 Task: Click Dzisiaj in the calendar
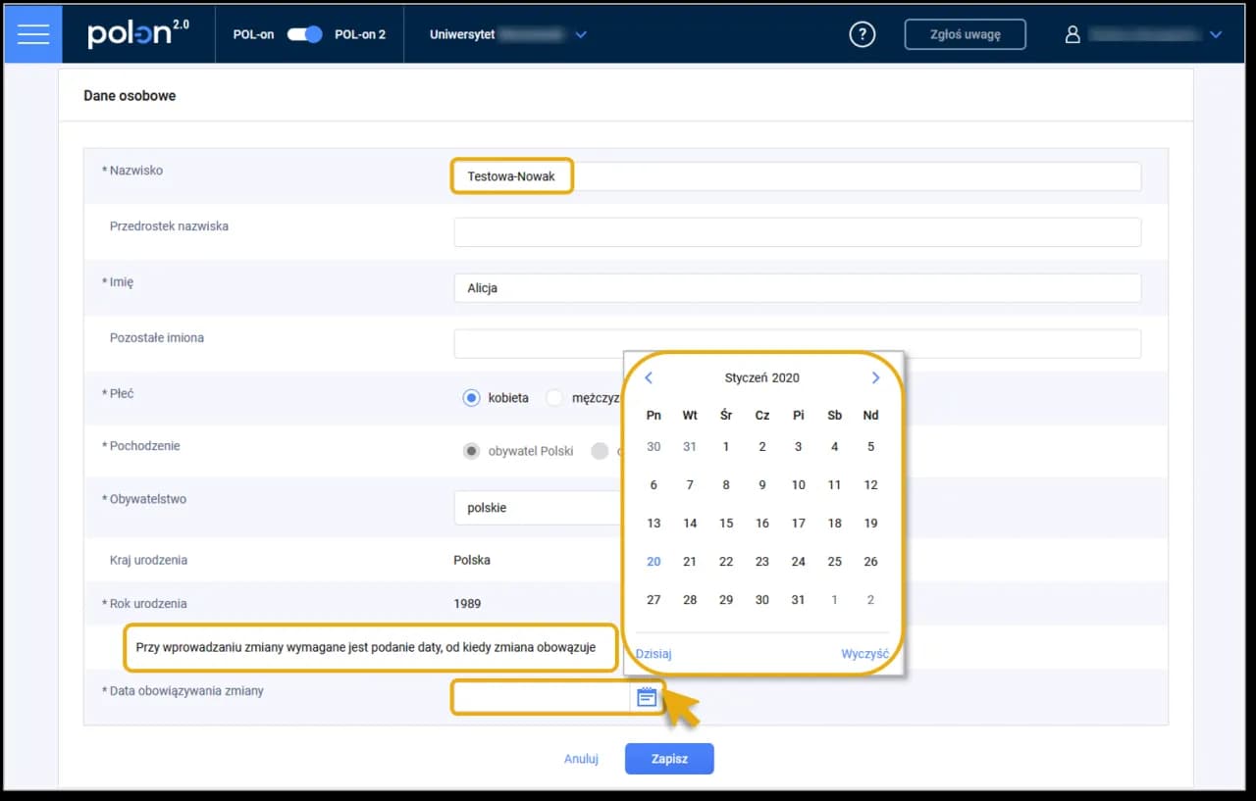pos(654,654)
